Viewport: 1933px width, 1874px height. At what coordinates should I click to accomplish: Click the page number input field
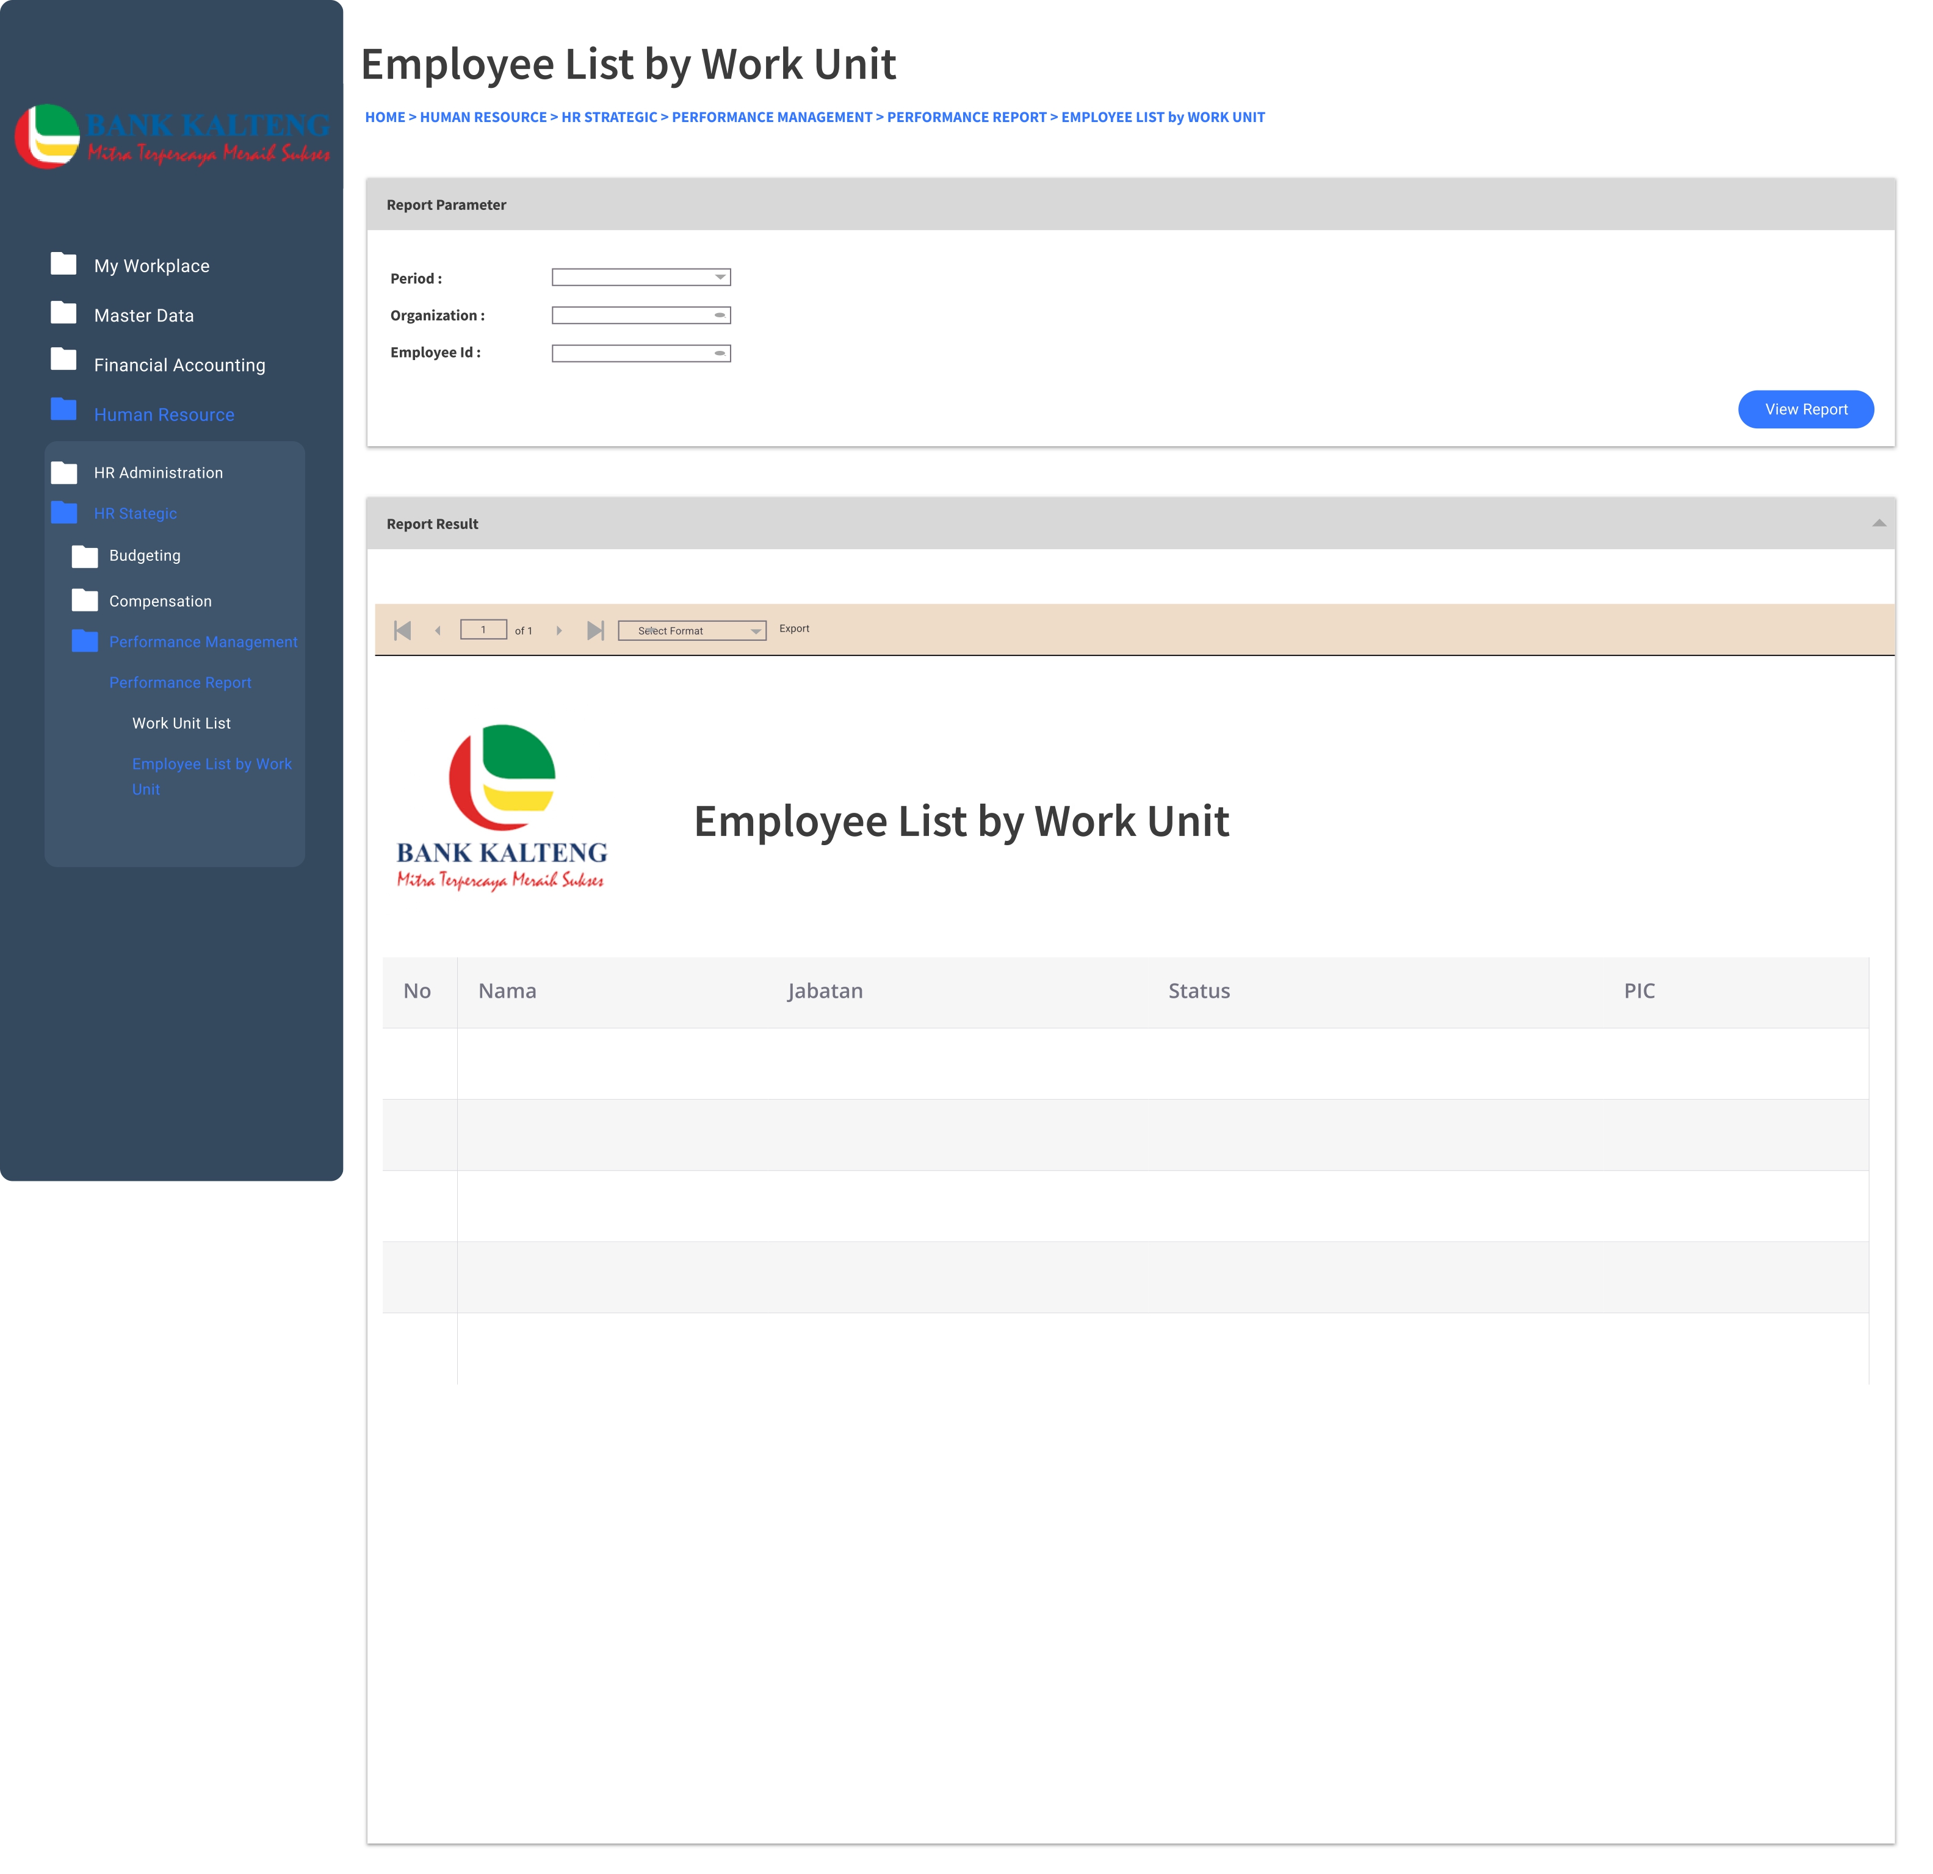coord(483,630)
